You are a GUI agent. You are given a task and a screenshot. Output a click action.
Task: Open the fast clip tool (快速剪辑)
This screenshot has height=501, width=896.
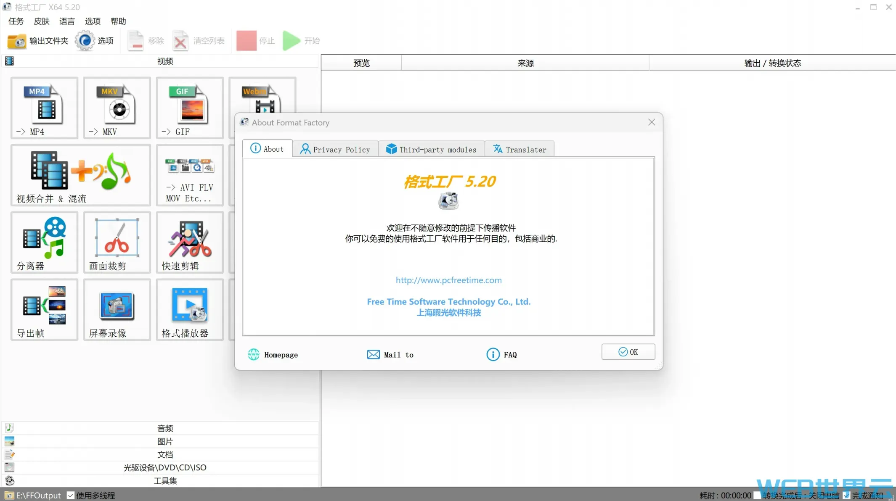[x=189, y=243]
